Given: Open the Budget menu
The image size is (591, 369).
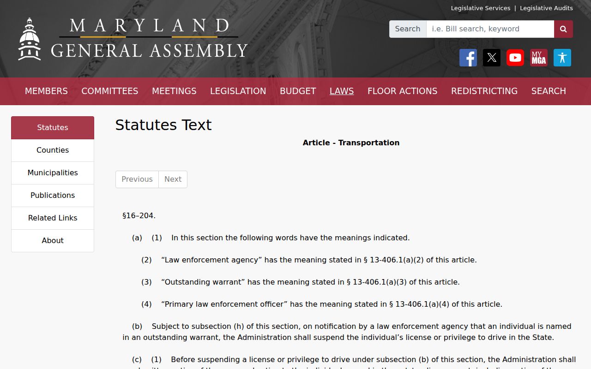Looking at the screenshot, I should click(298, 91).
